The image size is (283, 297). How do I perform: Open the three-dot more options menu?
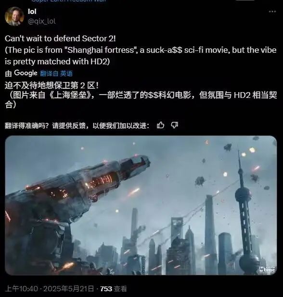click(x=272, y=12)
